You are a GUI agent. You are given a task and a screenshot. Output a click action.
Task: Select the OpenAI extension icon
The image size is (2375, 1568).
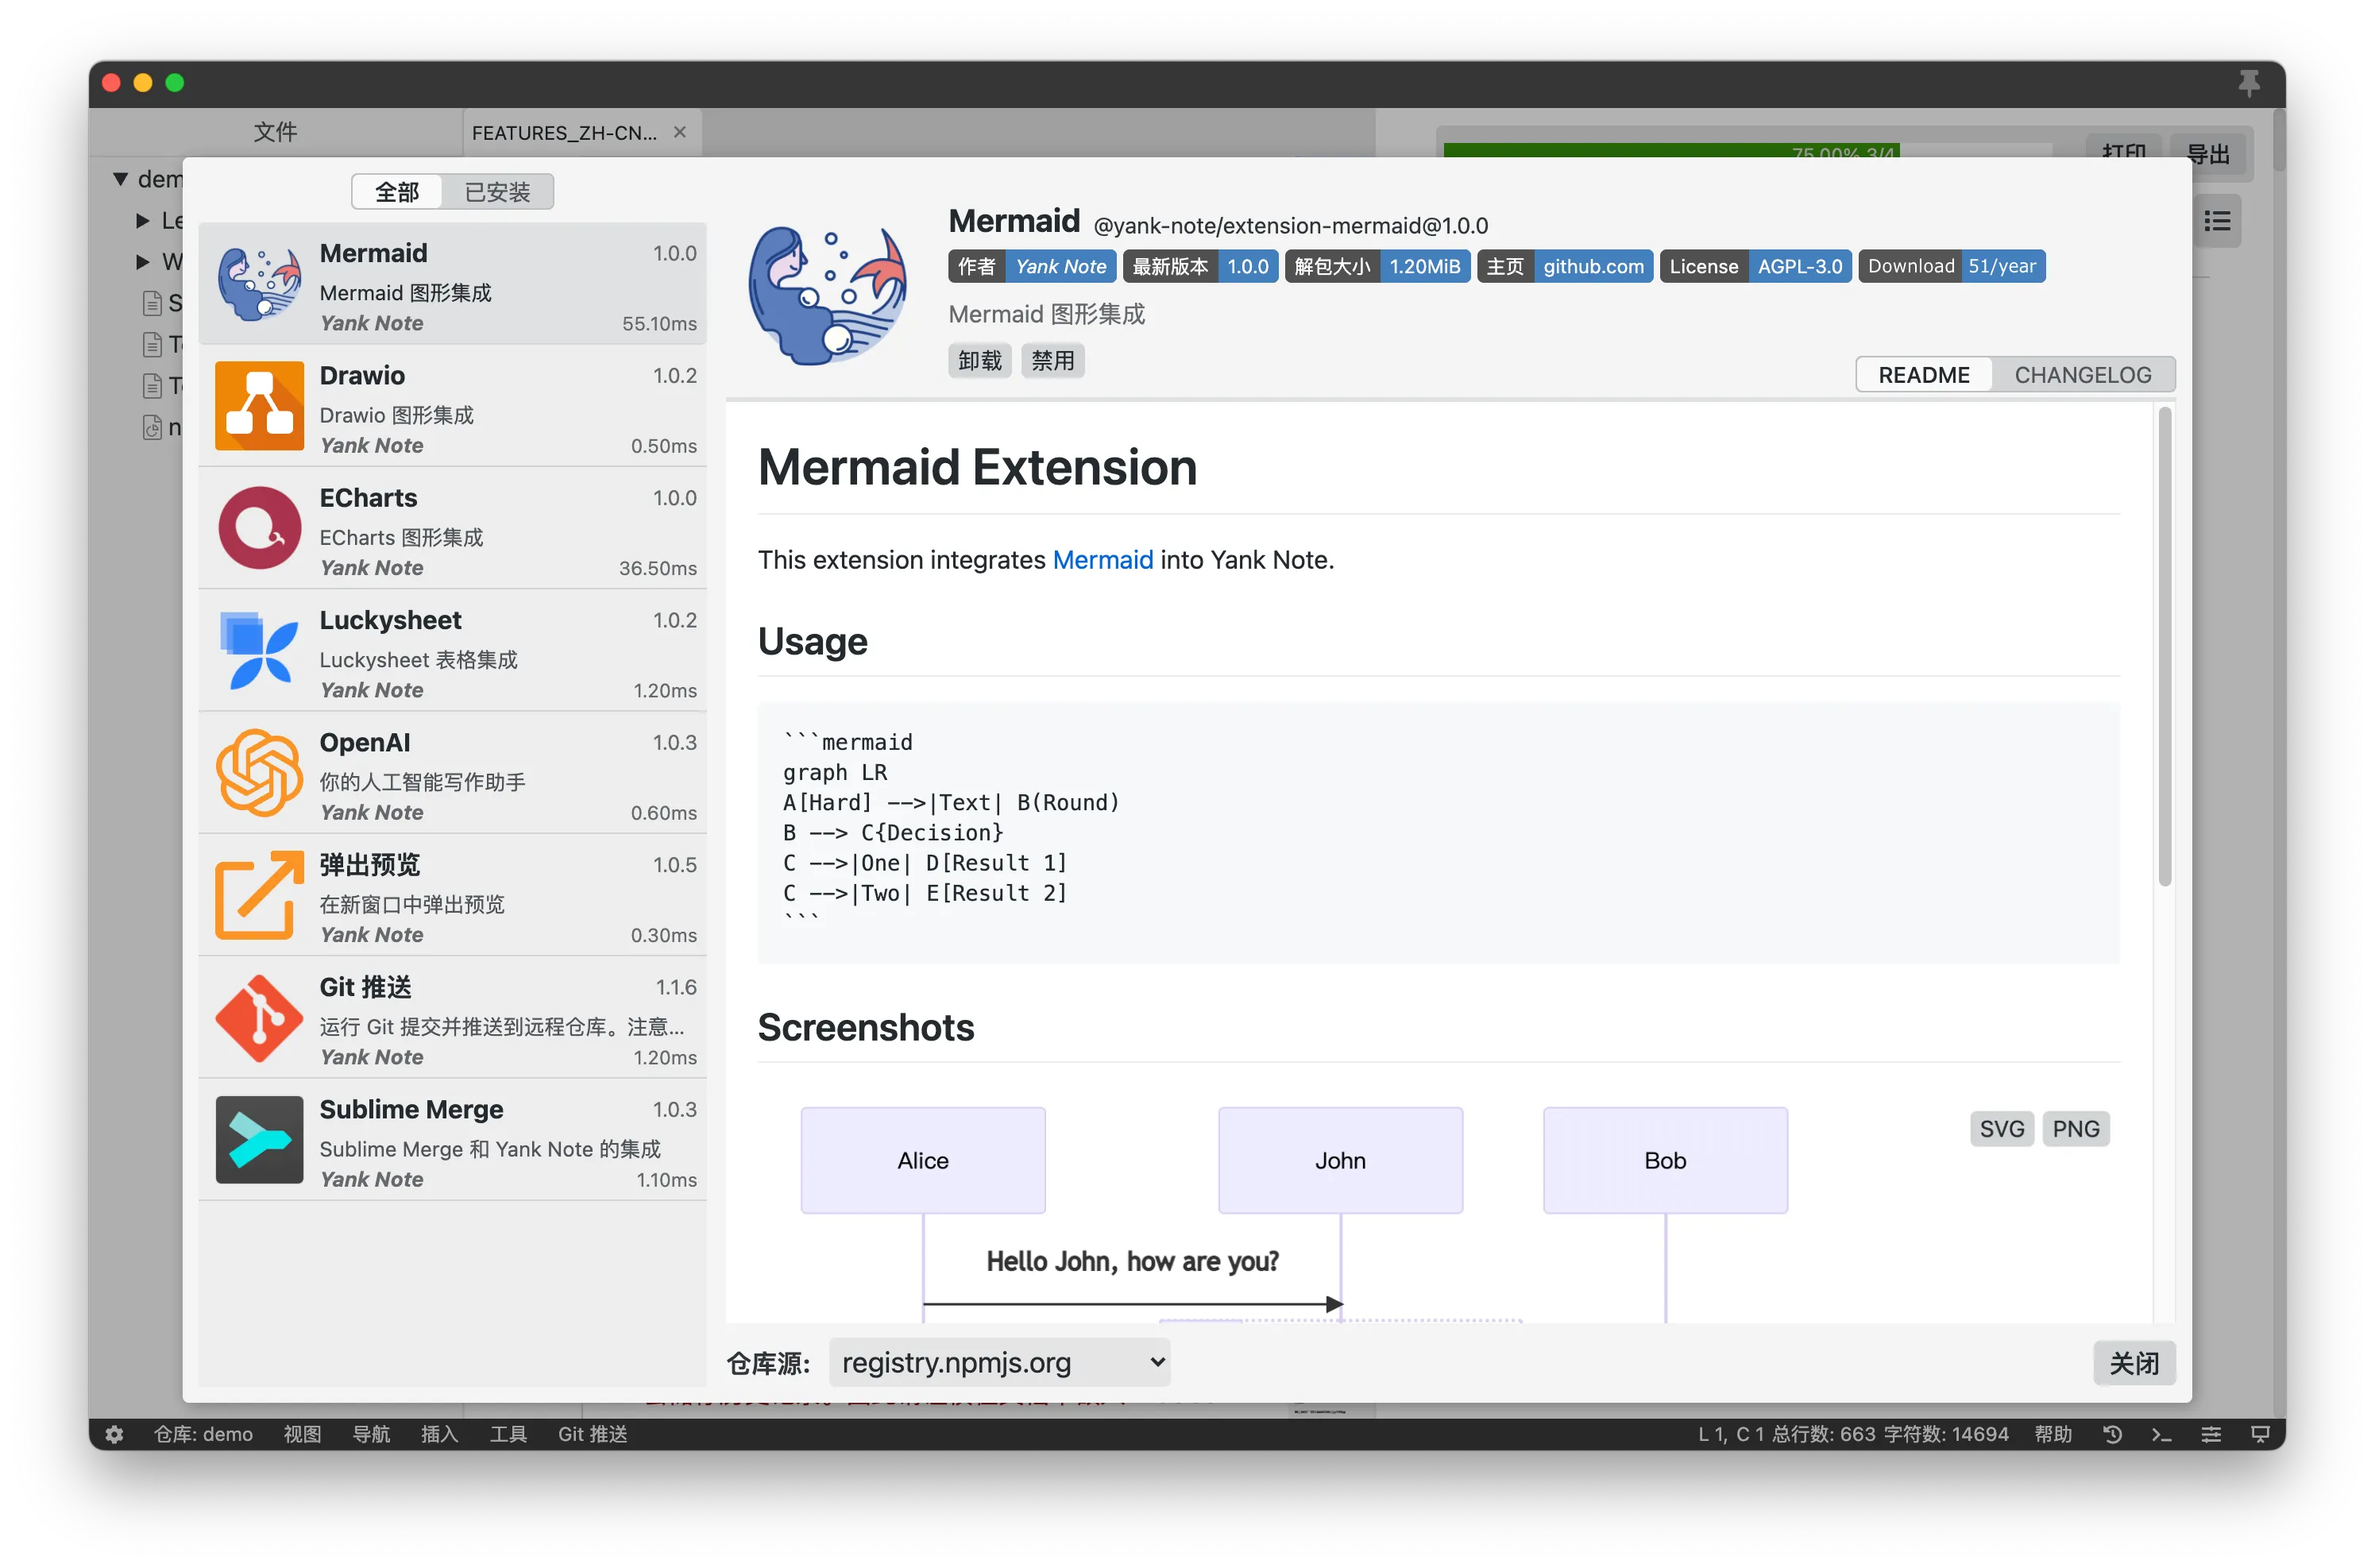[259, 773]
